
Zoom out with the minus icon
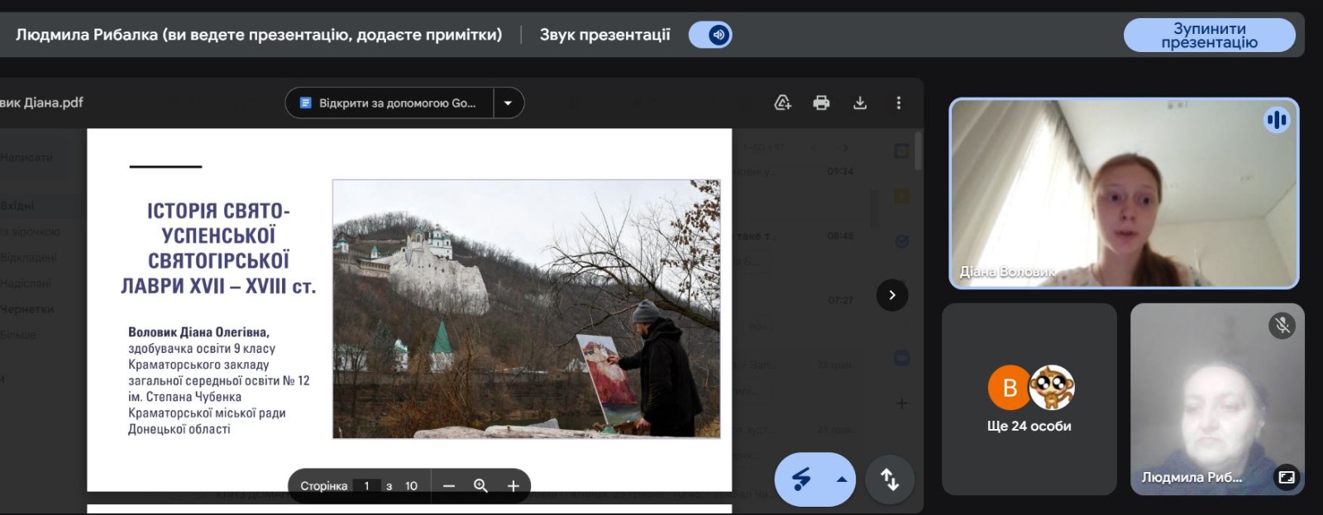click(449, 486)
